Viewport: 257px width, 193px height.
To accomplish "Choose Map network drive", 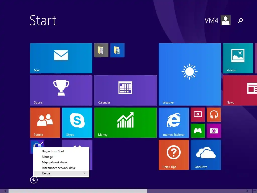I will (x=61, y=162).
